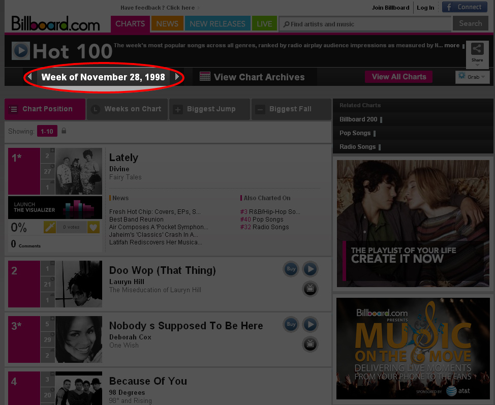Go to the previous chart week arrow
Screen dimensions: 495x405
pyautogui.click(x=30, y=77)
